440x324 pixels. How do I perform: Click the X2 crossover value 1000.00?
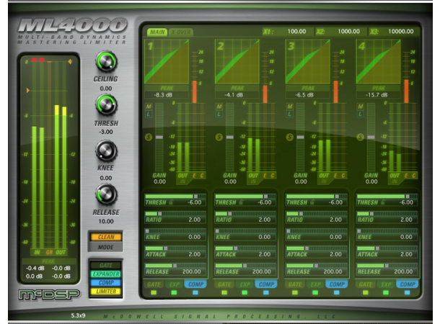pos(348,32)
